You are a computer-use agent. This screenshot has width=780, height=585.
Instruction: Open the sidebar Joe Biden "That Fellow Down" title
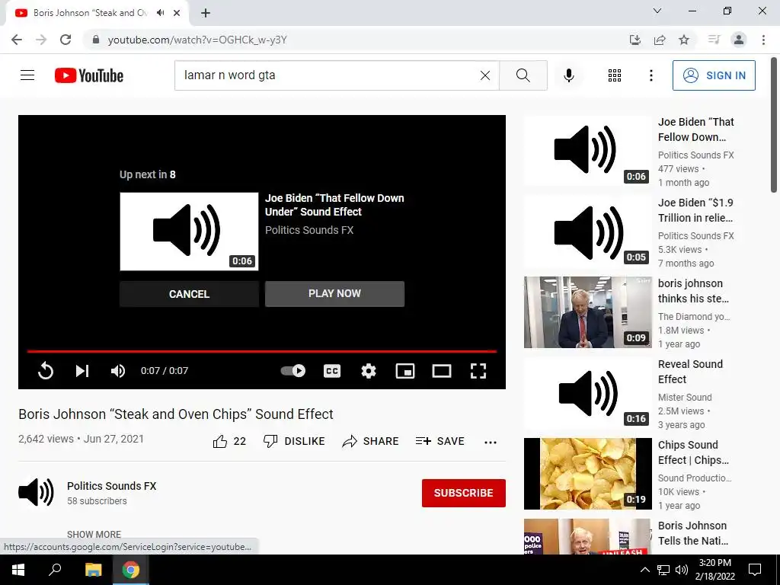[696, 129]
